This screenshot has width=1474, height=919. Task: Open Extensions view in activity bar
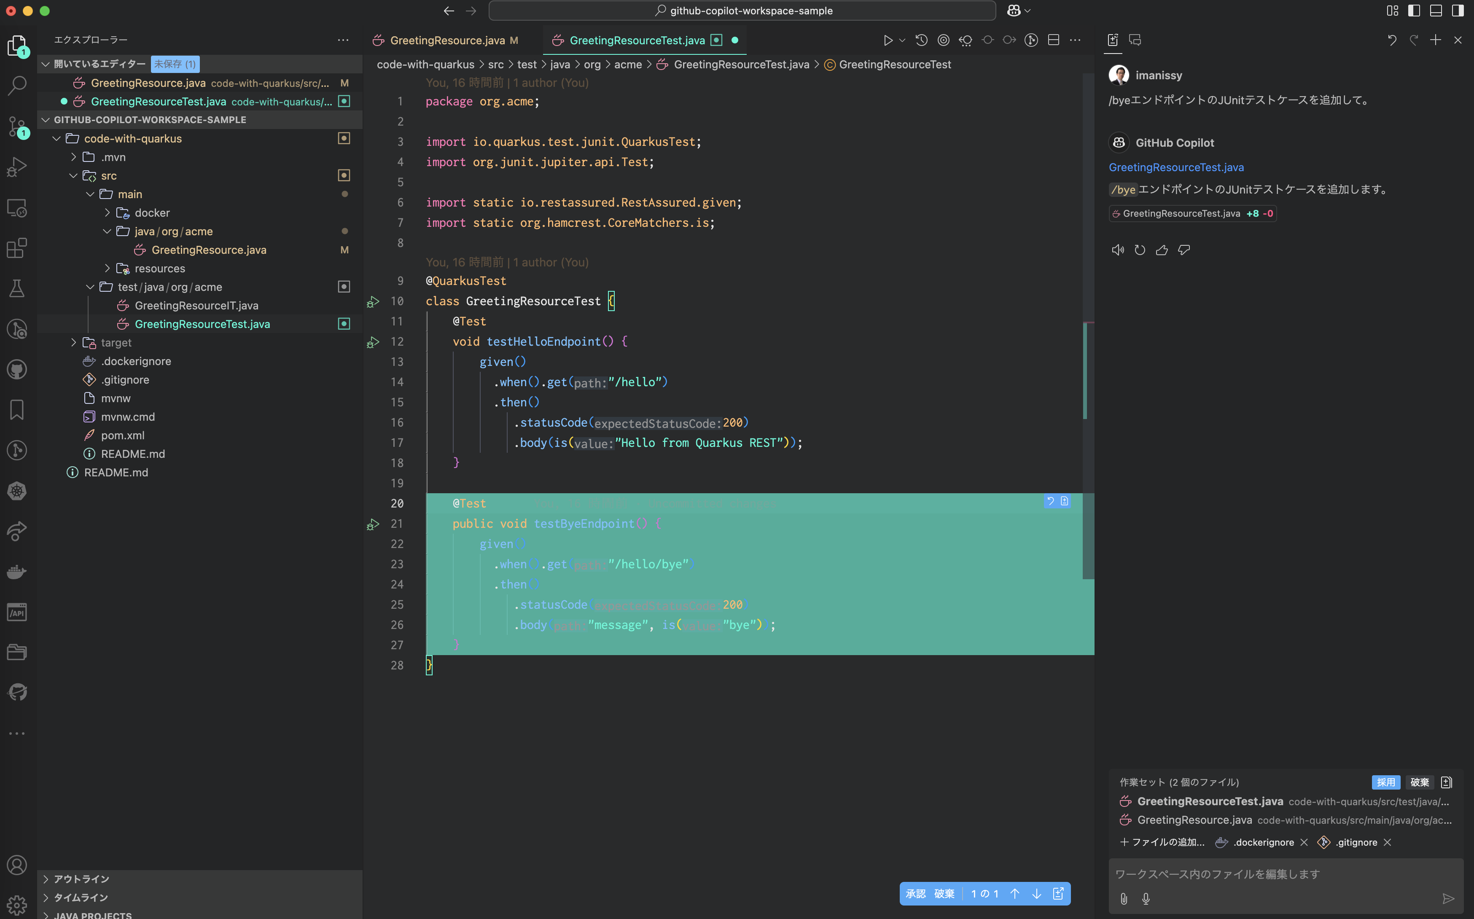[x=17, y=247]
